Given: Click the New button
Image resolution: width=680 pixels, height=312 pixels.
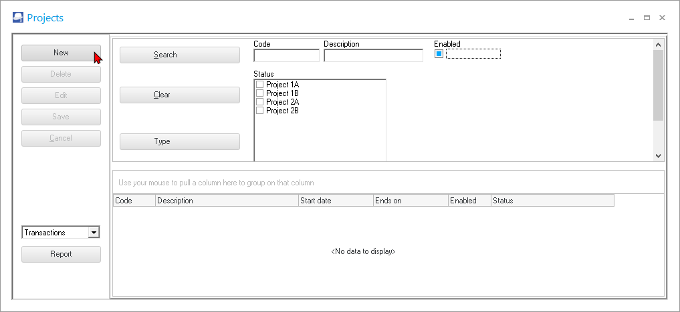Looking at the screenshot, I should (x=61, y=53).
